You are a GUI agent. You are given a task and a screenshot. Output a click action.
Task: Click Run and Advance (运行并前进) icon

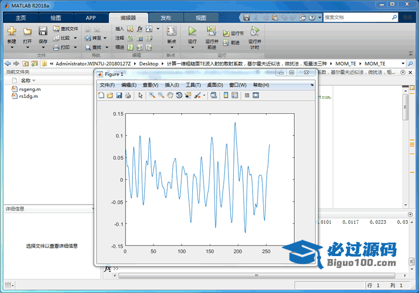(x=212, y=31)
